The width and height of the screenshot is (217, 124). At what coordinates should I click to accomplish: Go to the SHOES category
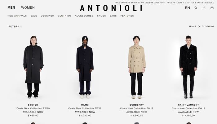[101, 16]
